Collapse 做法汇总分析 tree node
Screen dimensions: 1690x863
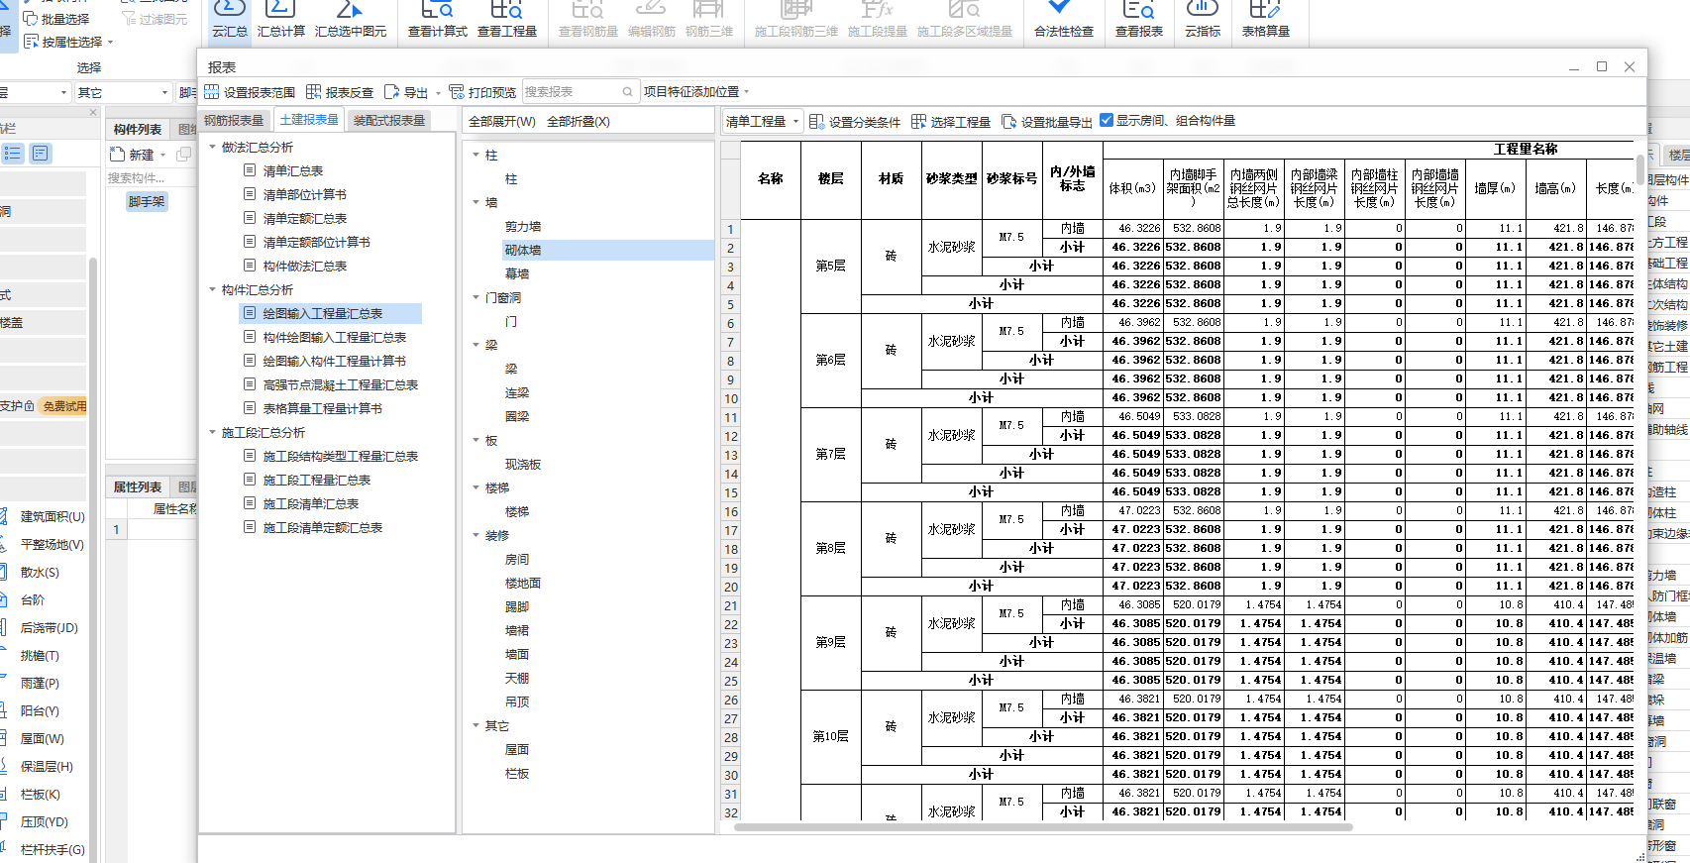point(213,147)
